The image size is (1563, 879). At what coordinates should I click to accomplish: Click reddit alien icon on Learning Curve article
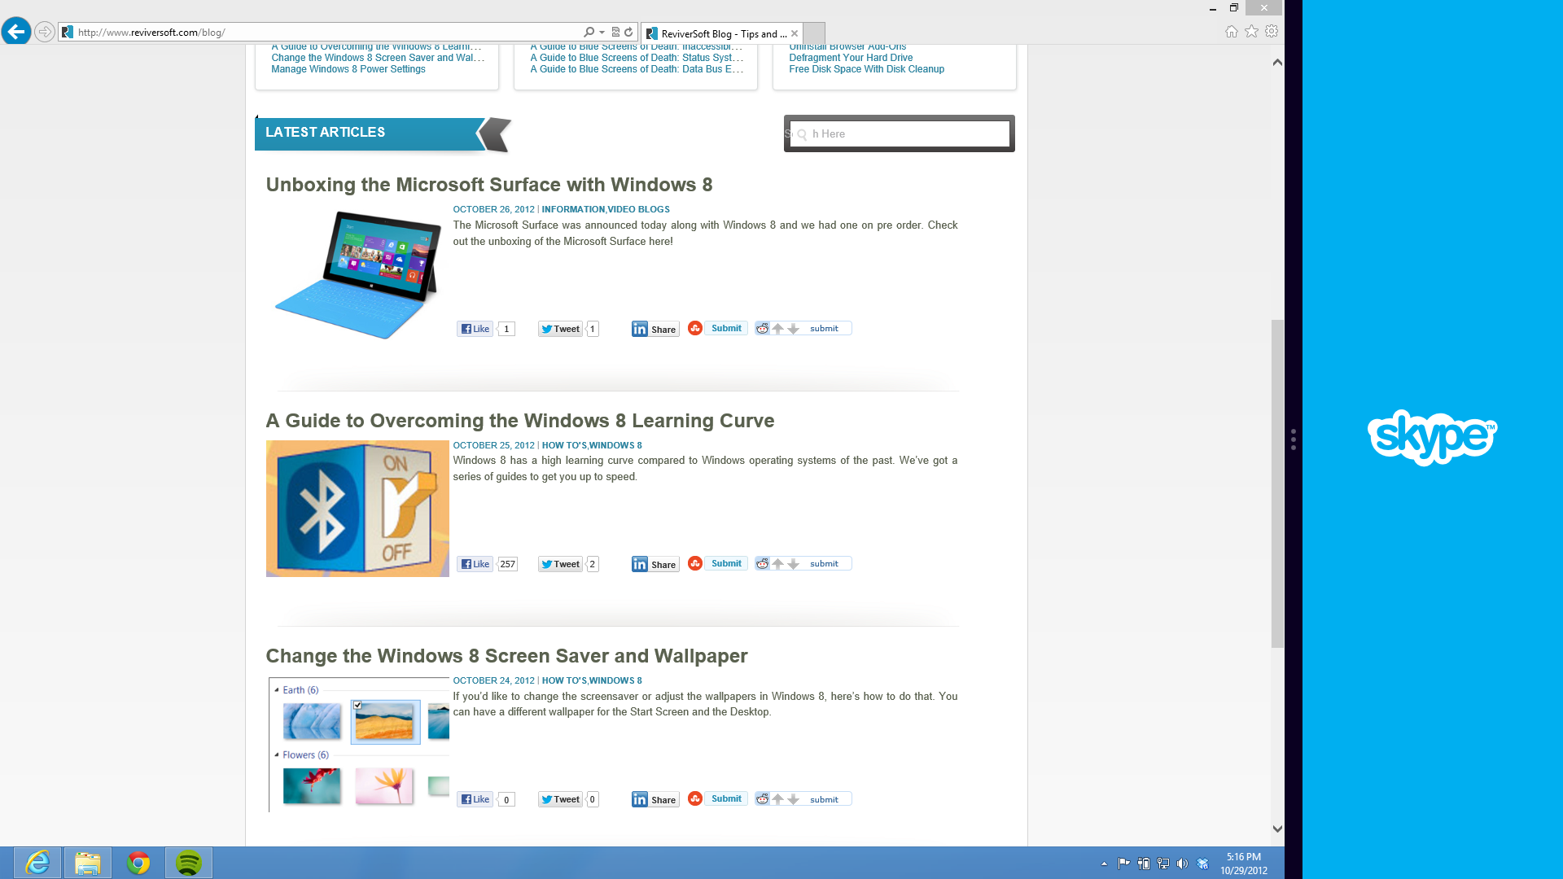[762, 563]
